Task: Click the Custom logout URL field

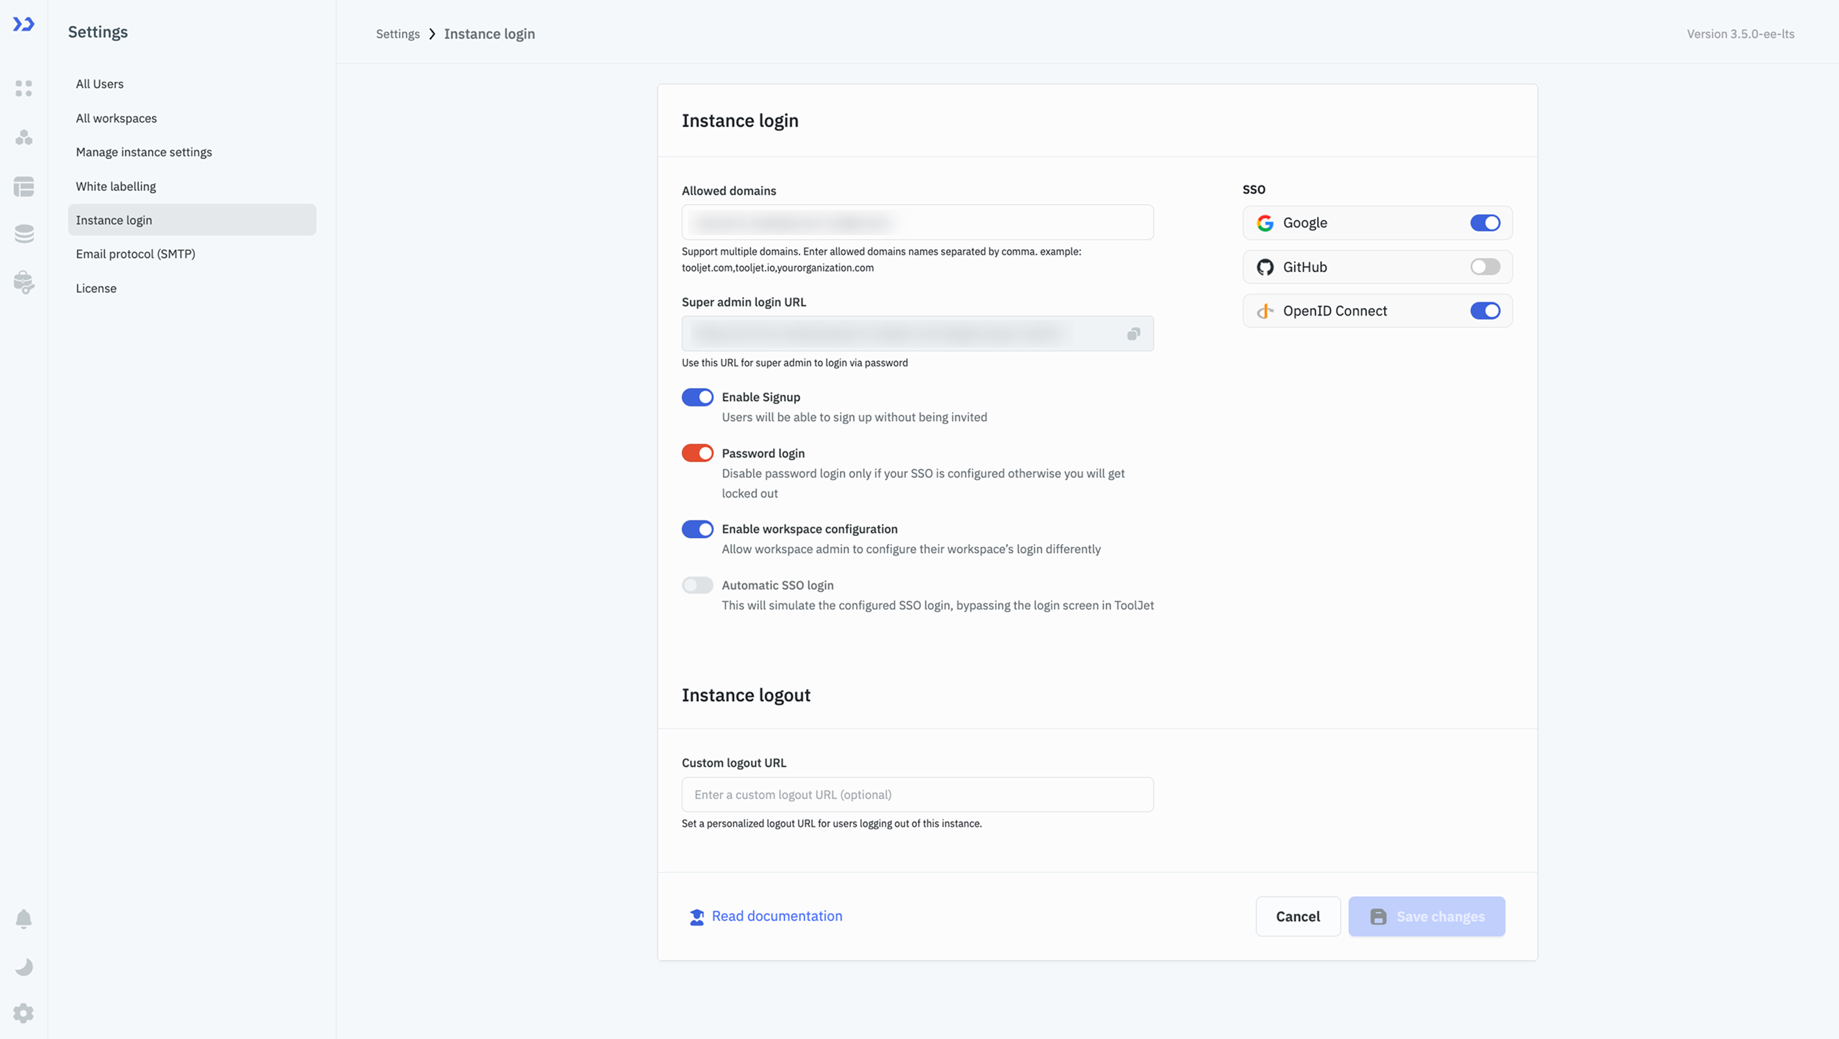Action: click(917, 794)
